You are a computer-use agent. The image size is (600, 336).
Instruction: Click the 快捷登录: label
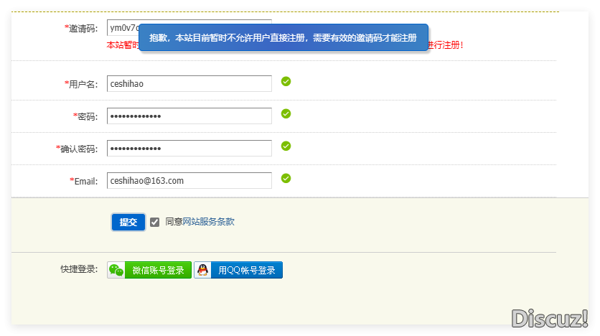(79, 269)
